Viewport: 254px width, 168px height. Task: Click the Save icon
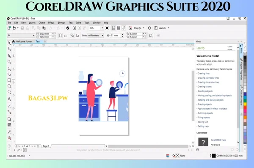click(22, 28)
